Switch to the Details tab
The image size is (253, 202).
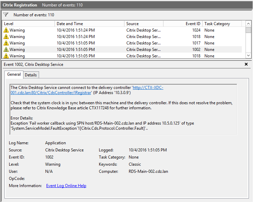(x=31, y=75)
